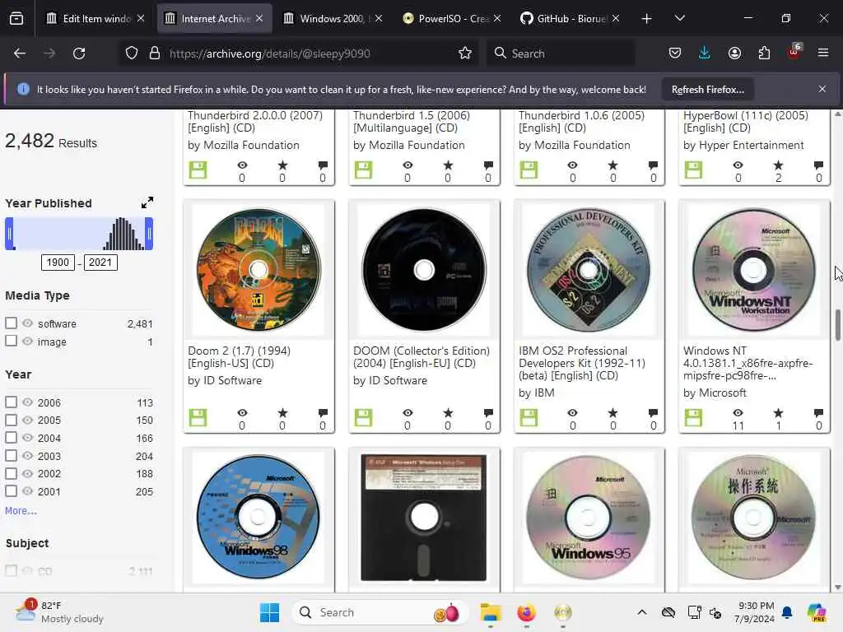This screenshot has height=632, width=843.
Task: Click views eye icon on DOOM Collector's Edition card
Action: [x=408, y=413]
